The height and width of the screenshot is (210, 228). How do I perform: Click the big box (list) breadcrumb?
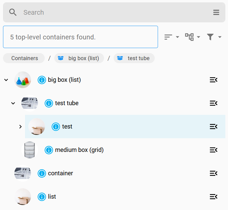pyautogui.click(x=79, y=58)
